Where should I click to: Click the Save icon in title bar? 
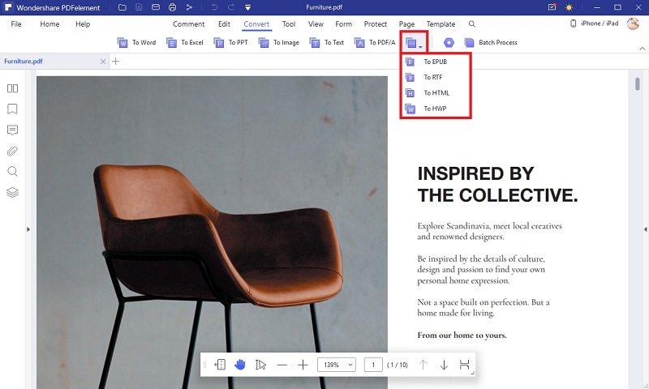click(139, 7)
